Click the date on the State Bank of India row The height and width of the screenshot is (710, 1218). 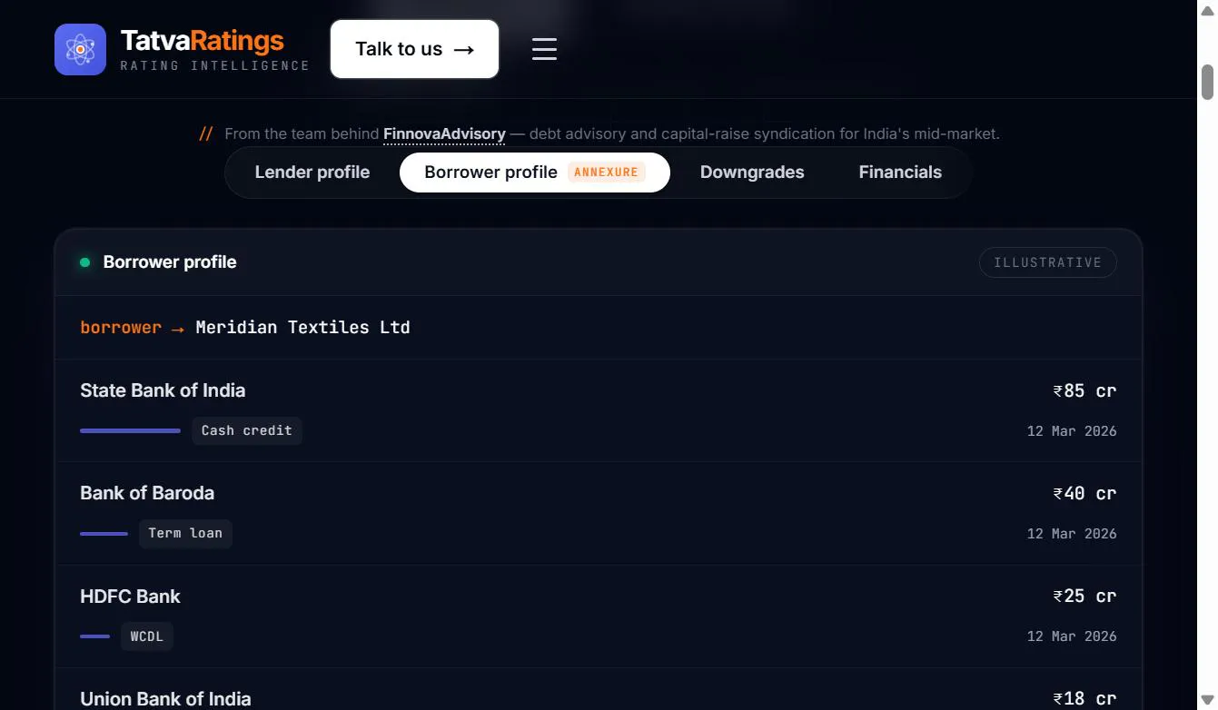(1072, 430)
